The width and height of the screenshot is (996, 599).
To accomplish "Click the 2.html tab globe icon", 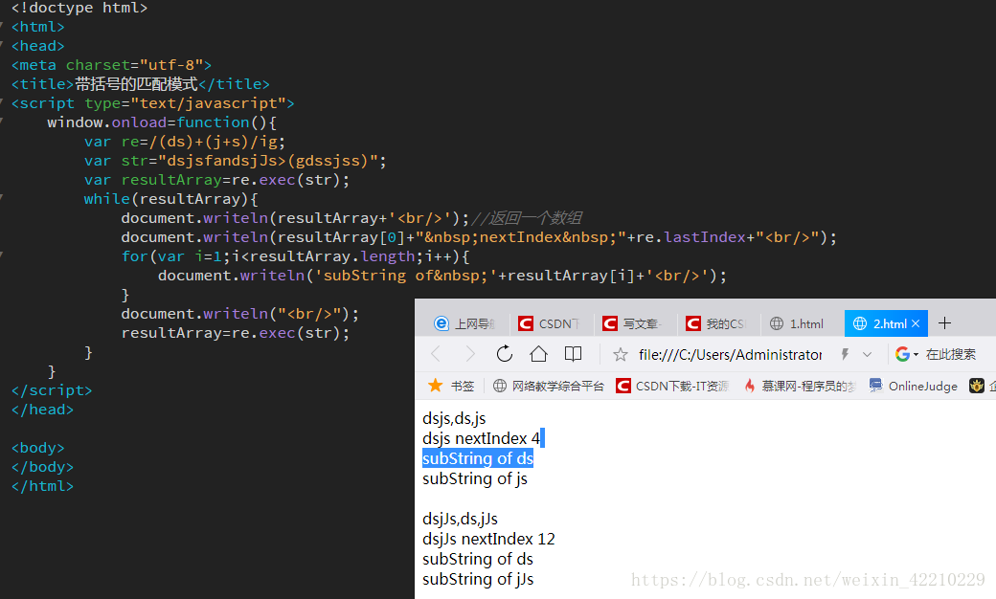I will click(859, 323).
